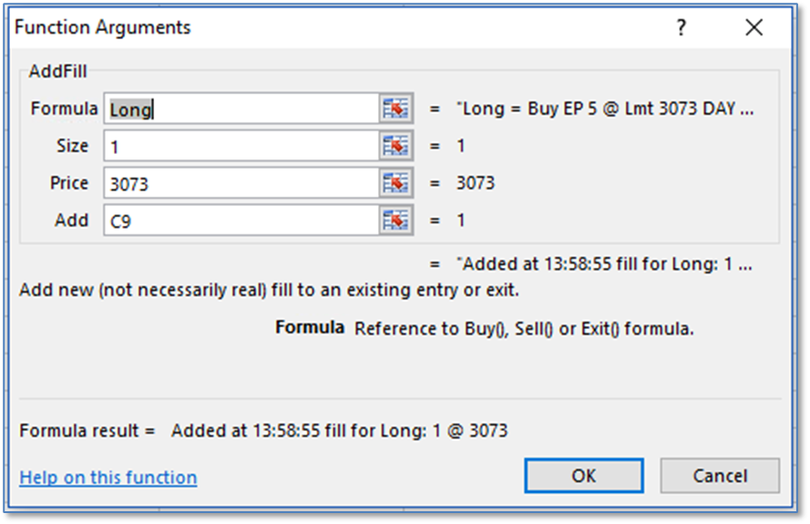810x524 pixels.
Task: Click the bold Formula description heading
Action: (310, 328)
